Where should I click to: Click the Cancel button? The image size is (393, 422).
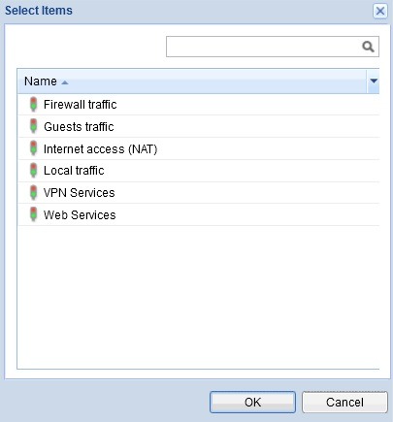344,403
